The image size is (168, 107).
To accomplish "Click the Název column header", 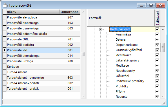I will [33, 12].
